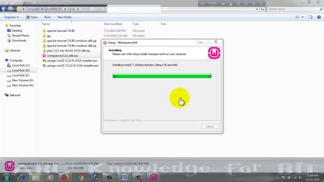324x182 pixels.
Task: Minimize the Setup - Wampserver64 dialog
Action: click(200, 42)
